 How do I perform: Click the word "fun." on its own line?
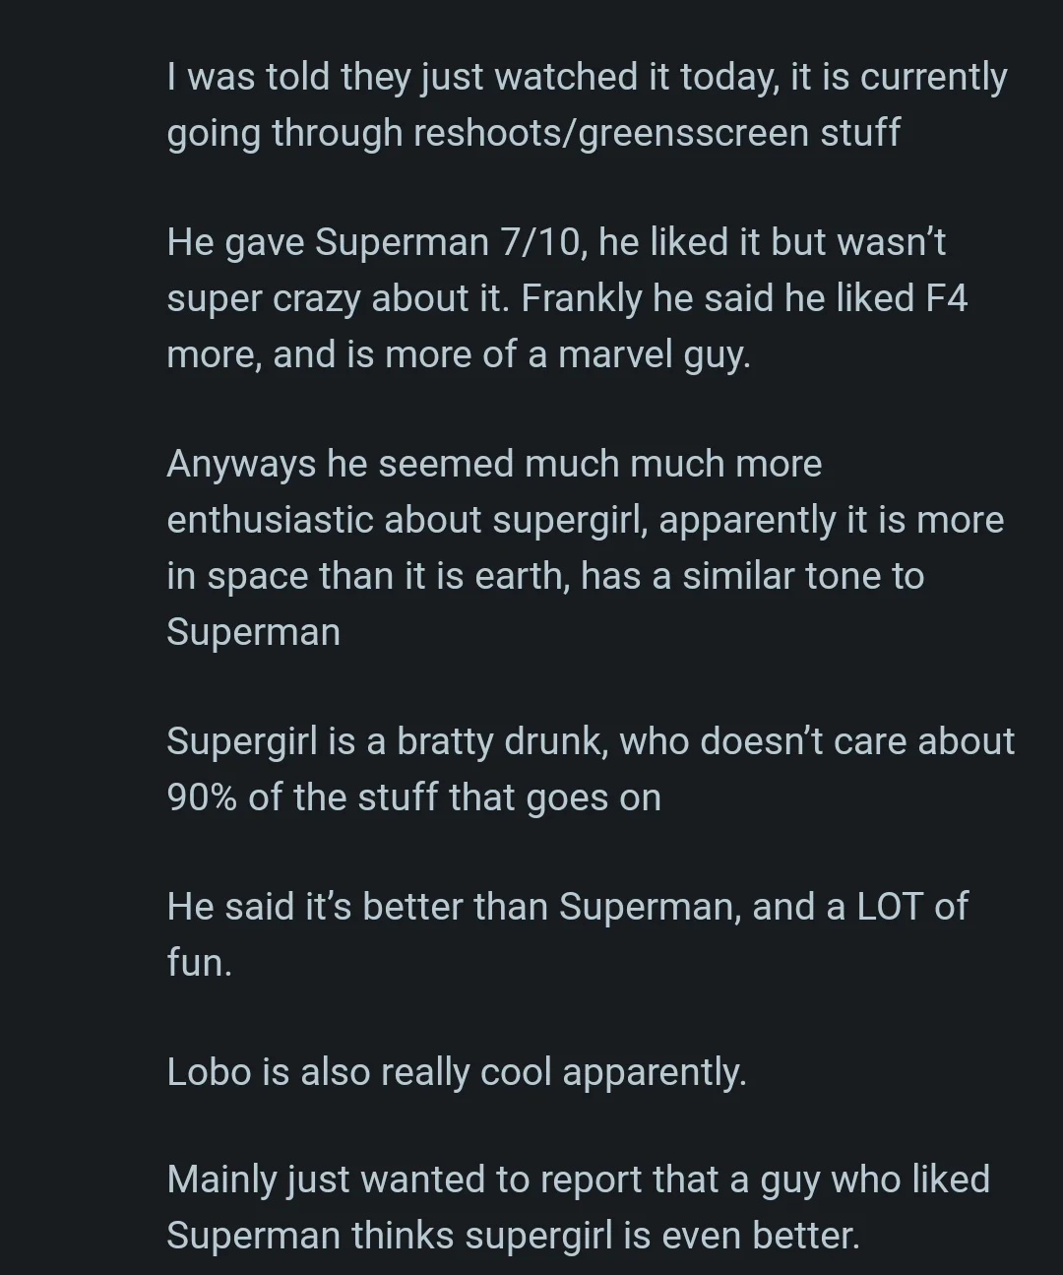[x=199, y=963]
